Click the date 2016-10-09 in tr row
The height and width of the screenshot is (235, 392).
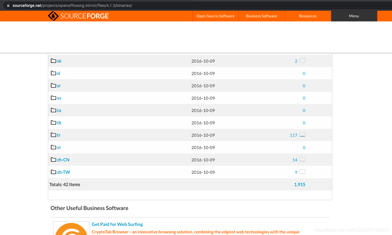203,135
